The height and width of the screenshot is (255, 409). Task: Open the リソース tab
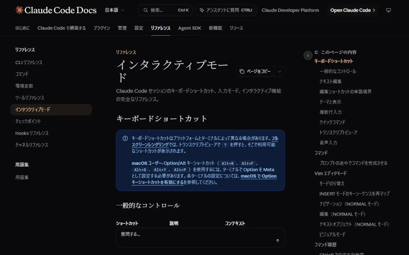pos(236,28)
